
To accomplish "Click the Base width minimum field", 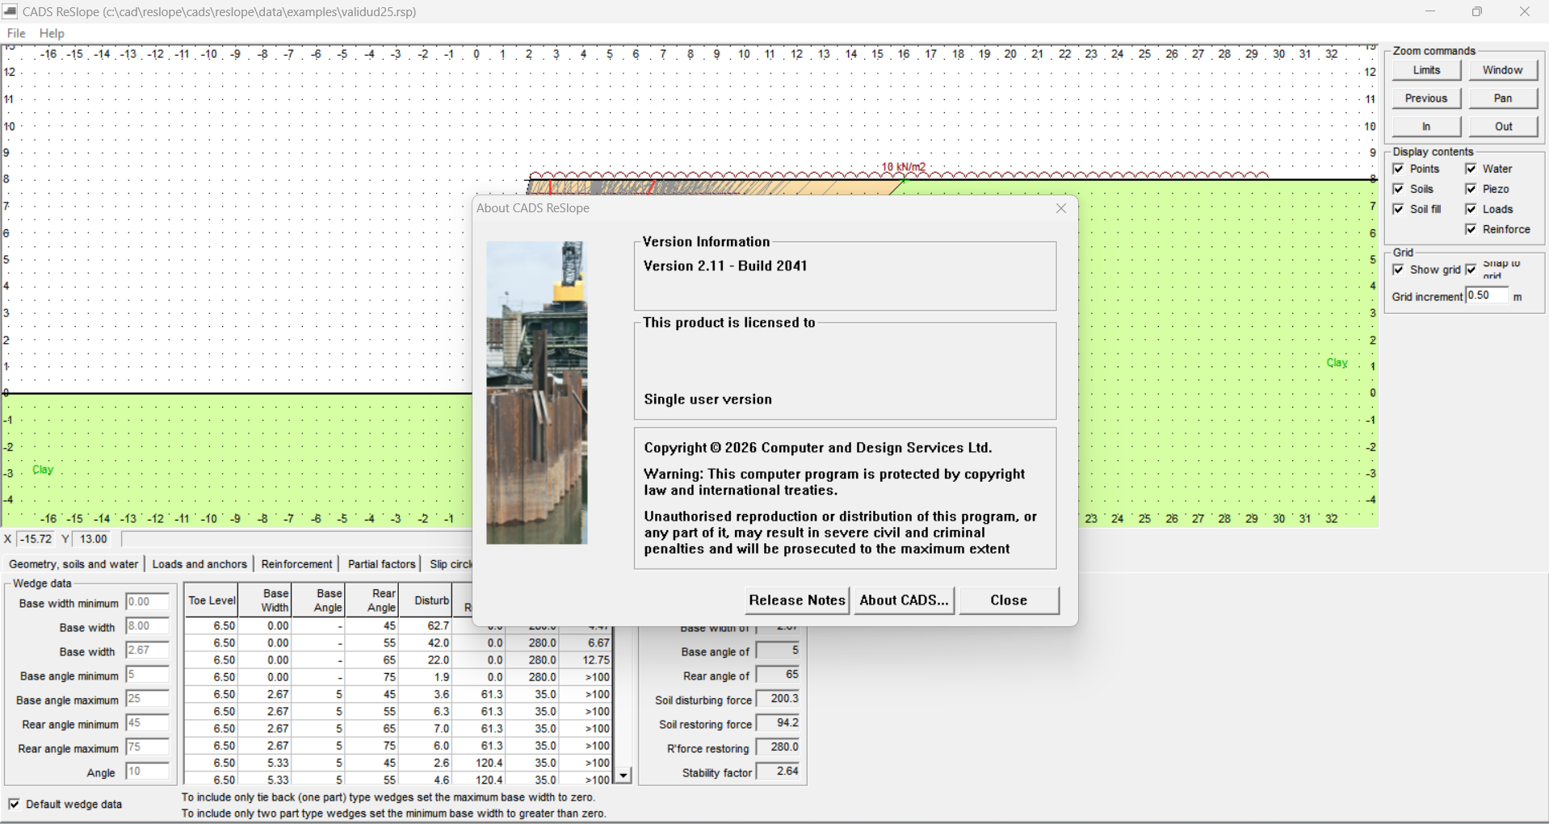I will (148, 602).
